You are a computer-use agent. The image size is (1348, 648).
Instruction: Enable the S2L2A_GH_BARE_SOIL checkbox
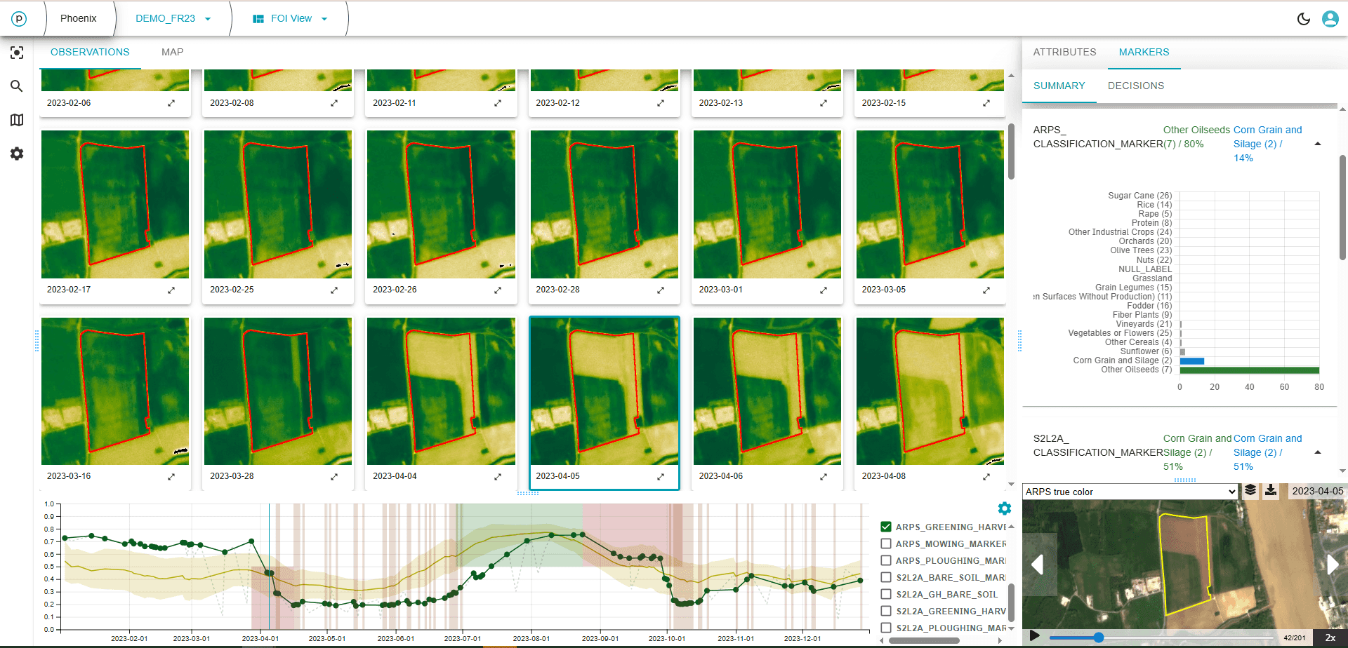pos(886,594)
